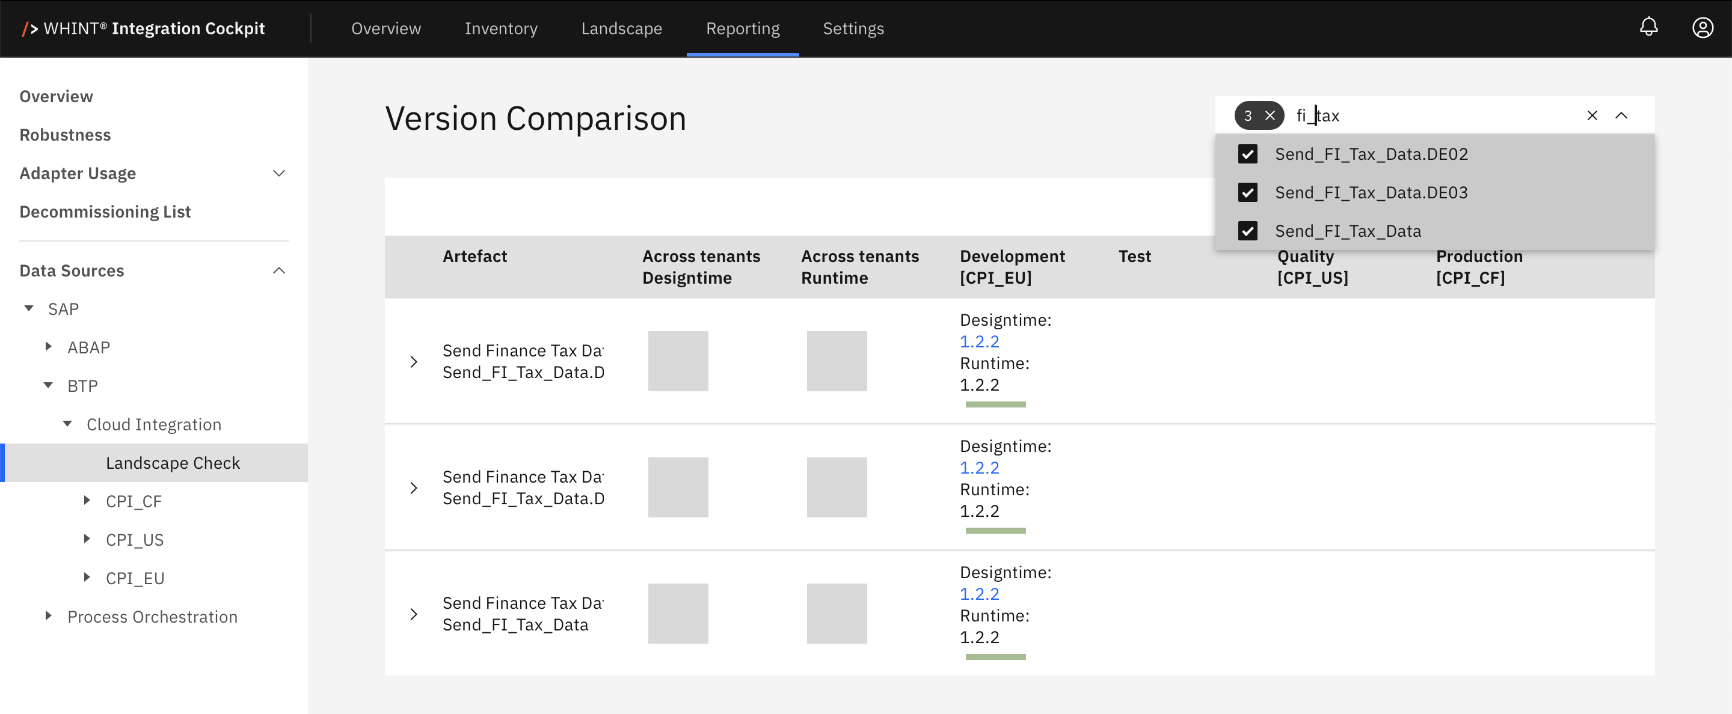Viewport: 1732px width, 714px height.
Task: Click second row's Across tenants Runtime swatch
Action: tap(837, 487)
